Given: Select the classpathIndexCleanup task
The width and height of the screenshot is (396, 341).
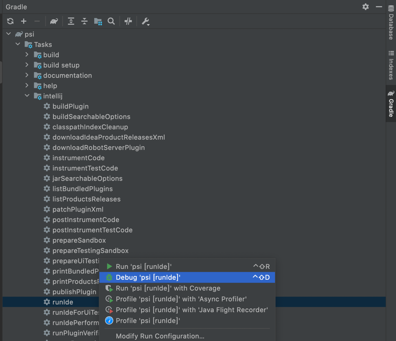Looking at the screenshot, I should (x=90, y=127).
